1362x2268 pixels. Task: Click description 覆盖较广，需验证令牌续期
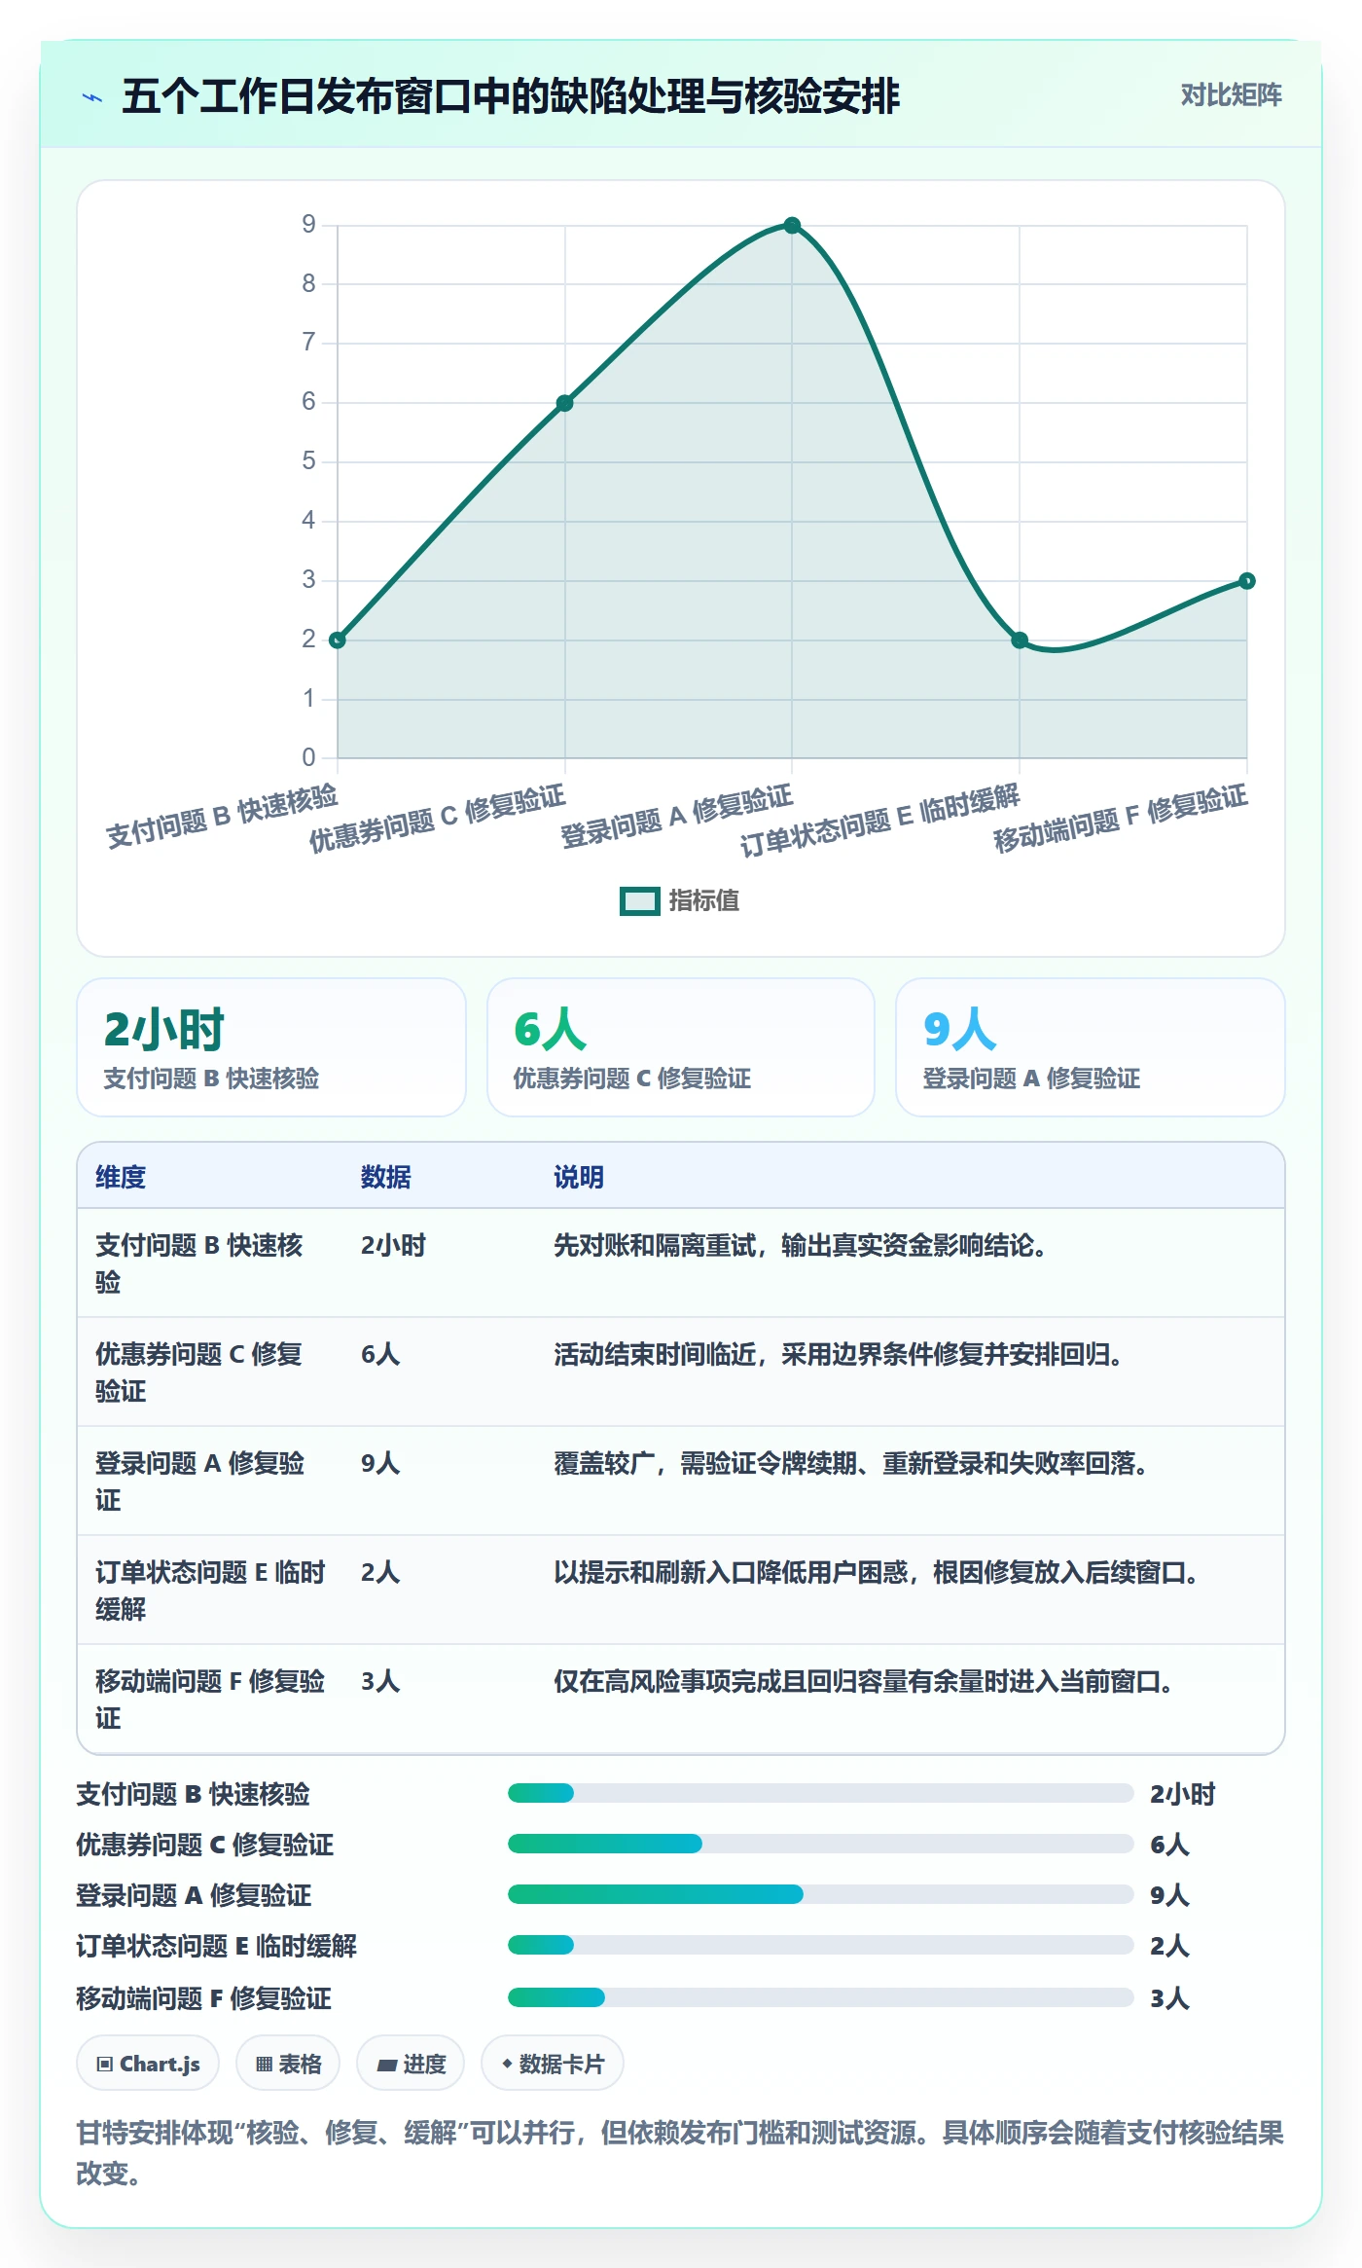[x=851, y=1463]
